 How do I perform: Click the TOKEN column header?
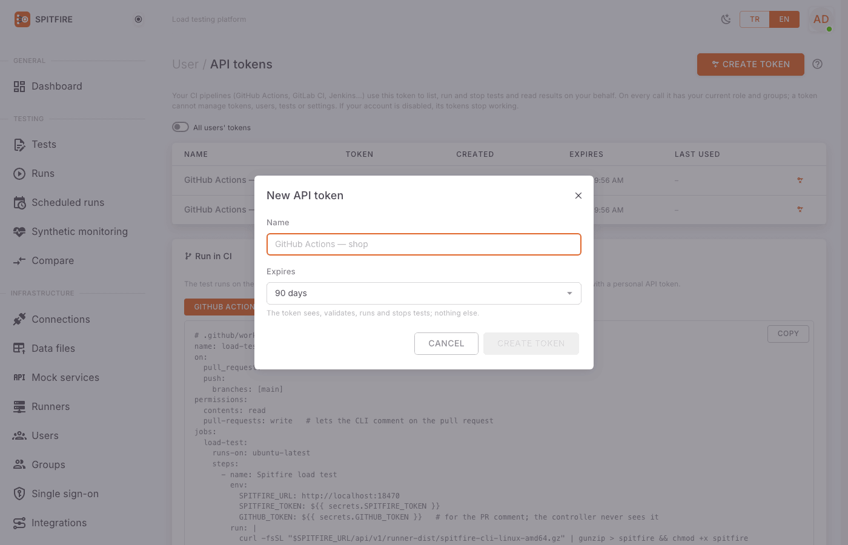pos(359,154)
